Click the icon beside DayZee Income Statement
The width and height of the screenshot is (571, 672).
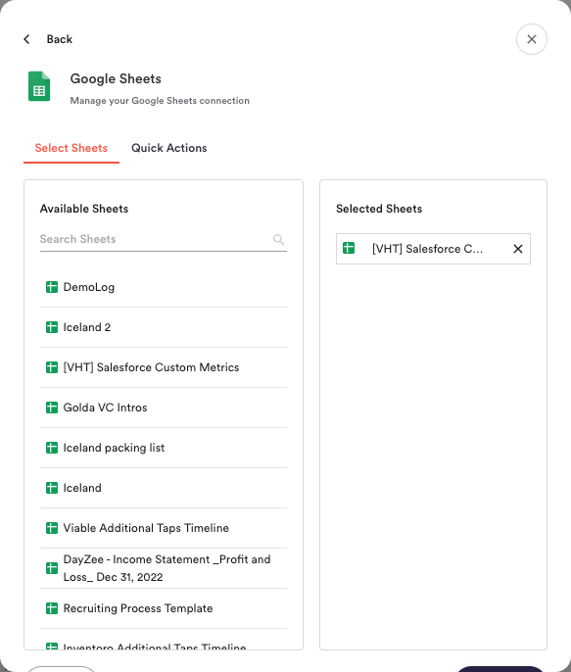(x=52, y=568)
